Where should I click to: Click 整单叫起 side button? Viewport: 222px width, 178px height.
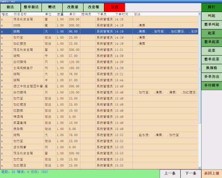click(x=212, y=25)
